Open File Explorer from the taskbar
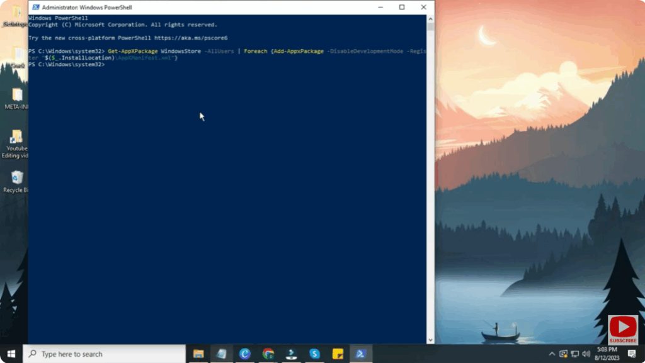Image resolution: width=645 pixels, height=363 pixels. pos(198,354)
